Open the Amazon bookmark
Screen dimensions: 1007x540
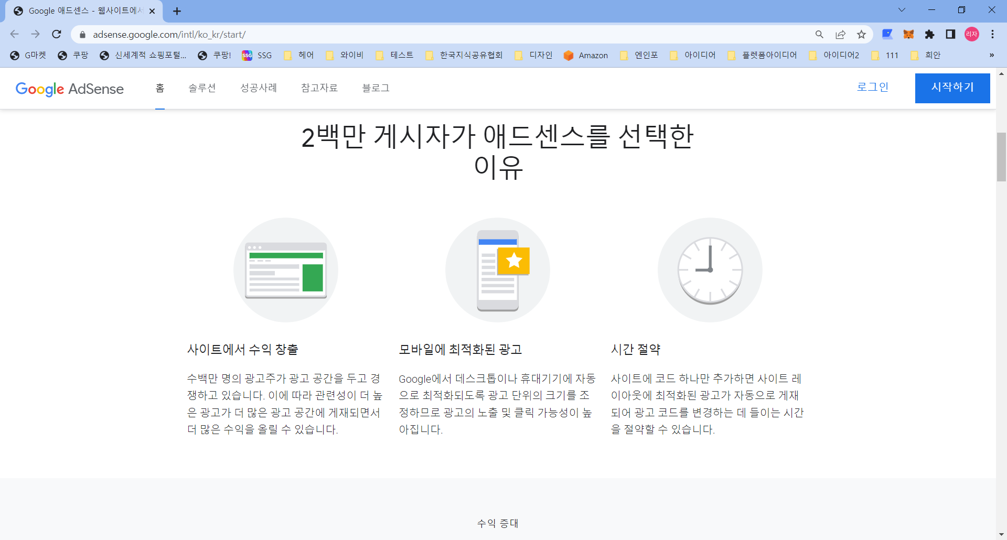click(586, 55)
